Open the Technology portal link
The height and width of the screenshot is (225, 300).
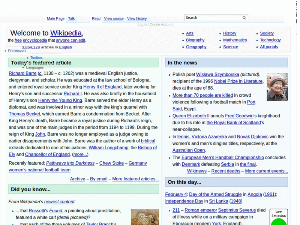pos(270,40)
